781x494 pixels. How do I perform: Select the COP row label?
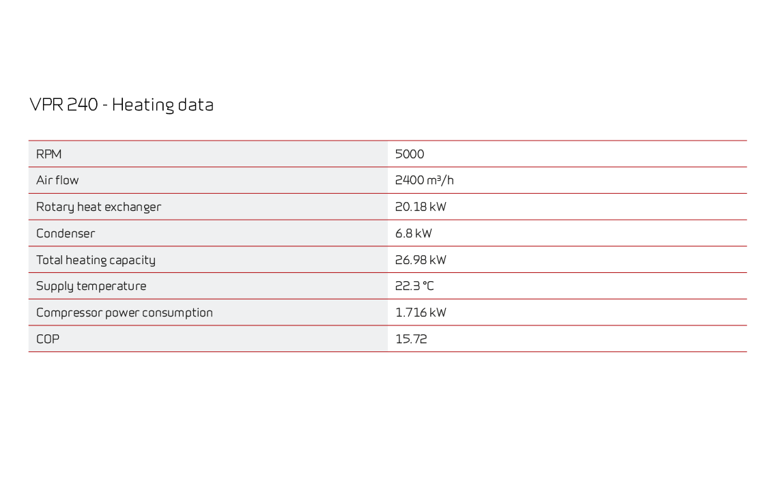(x=48, y=339)
